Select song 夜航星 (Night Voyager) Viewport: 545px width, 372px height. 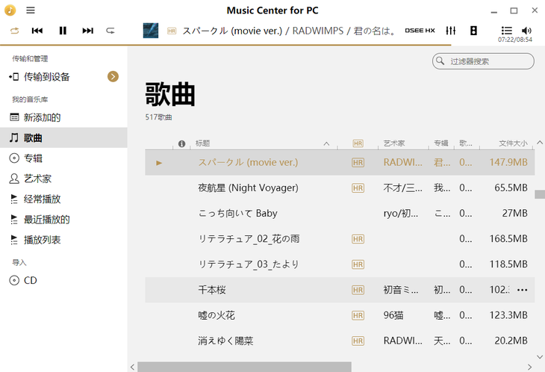point(340,187)
